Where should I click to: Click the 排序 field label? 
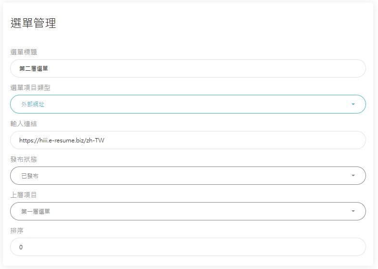pos(17,231)
